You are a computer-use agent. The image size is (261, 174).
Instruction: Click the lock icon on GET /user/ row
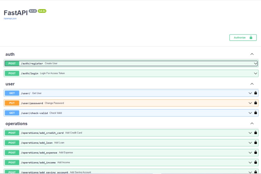[x=255, y=93]
